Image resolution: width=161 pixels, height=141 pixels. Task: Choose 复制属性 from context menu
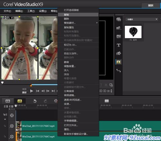click(x=78, y=27)
